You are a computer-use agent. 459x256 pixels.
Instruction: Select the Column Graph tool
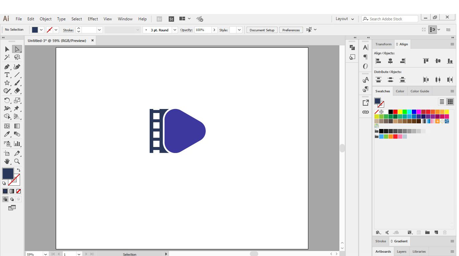pyautogui.click(x=17, y=144)
